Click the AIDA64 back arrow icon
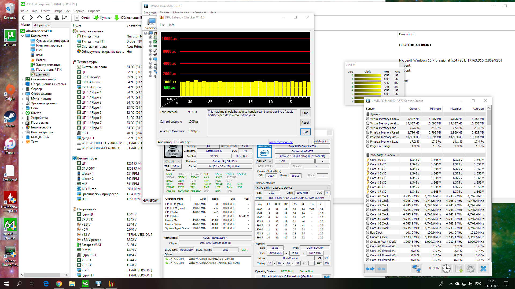Image resolution: width=515 pixels, height=289 pixels. point(23,18)
